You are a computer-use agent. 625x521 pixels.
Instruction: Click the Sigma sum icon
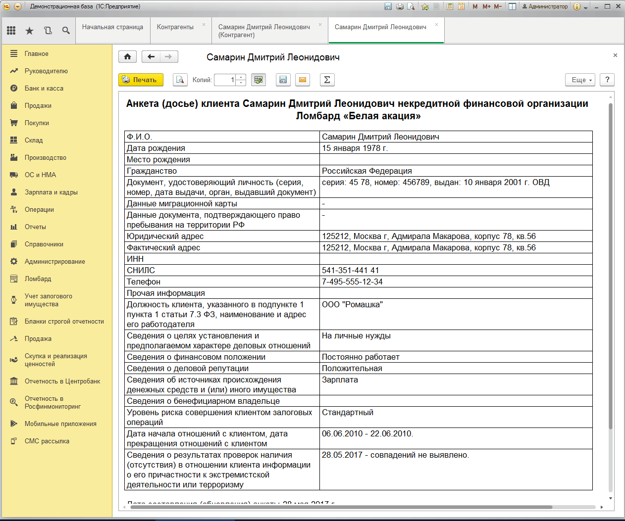[327, 80]
